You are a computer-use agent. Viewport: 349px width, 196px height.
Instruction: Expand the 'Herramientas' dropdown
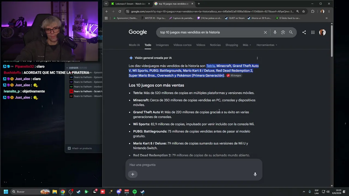click(267, 45)
